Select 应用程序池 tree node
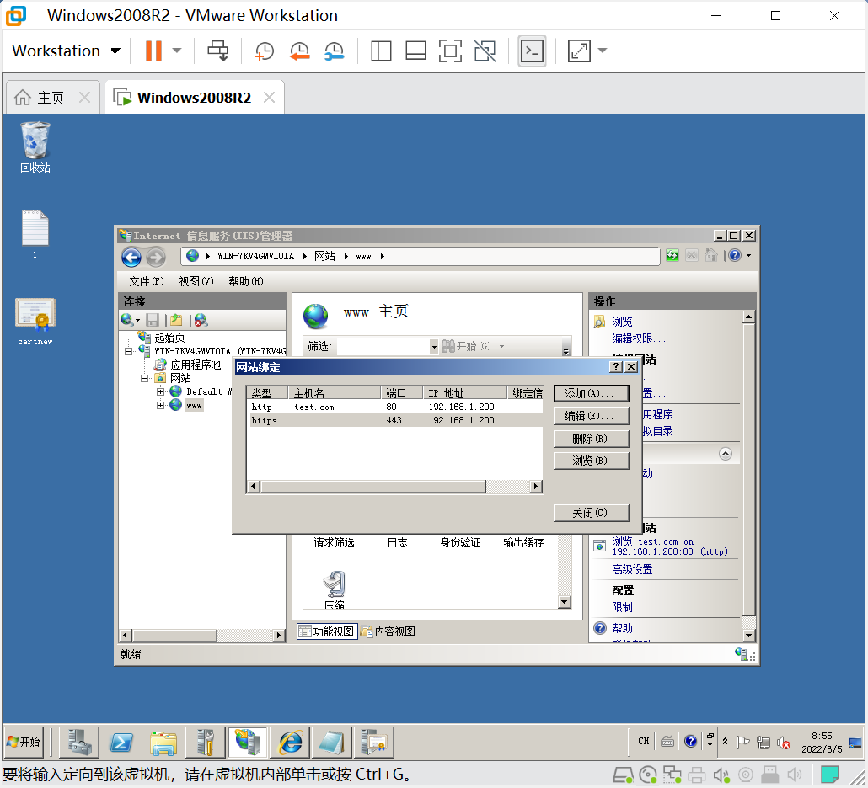The image size is (868, 788). click(196, 365)
